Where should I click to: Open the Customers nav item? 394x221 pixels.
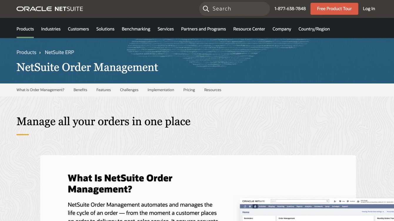coord(78,29)
